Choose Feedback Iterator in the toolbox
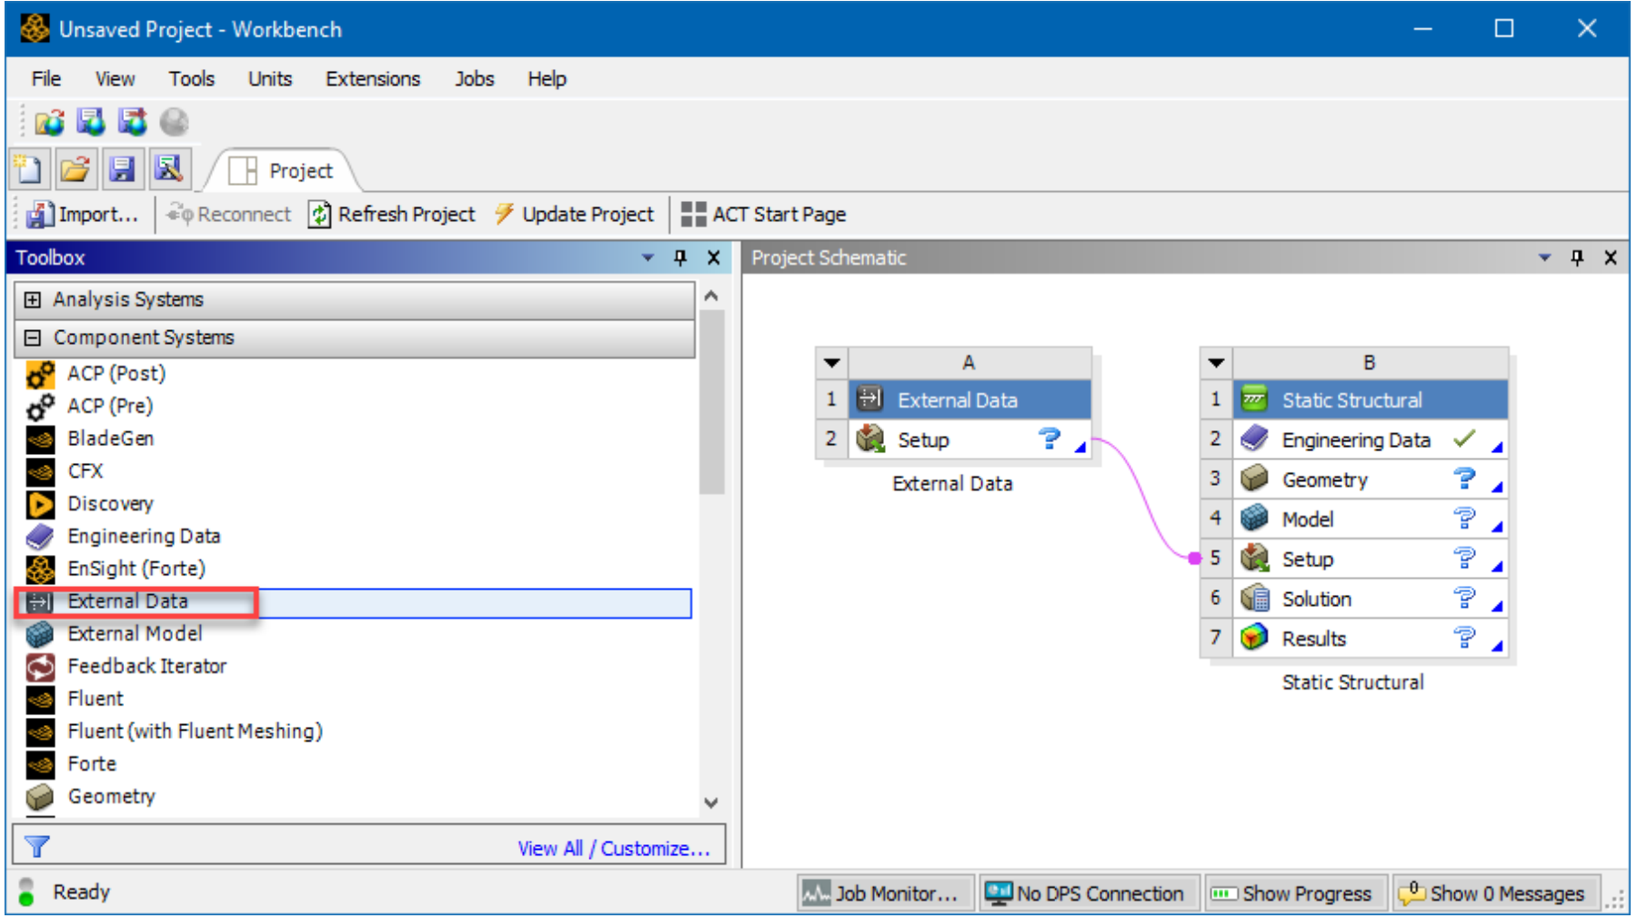Image resolution: width=1637 pixels, height=918 pixels. tap(146, 667)
